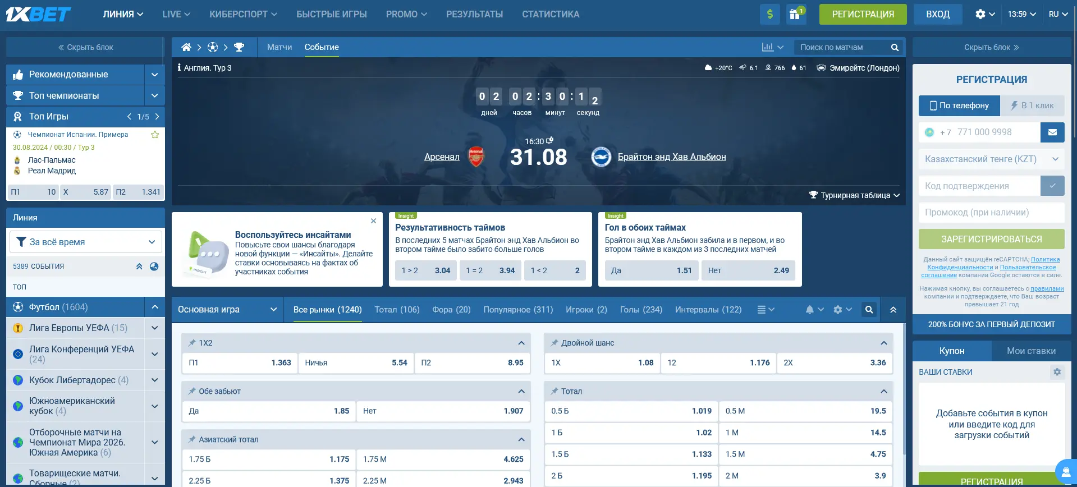1077x487 pixels.
Task: Open bet slip settings gear
Action: [x=1057, y=372]
